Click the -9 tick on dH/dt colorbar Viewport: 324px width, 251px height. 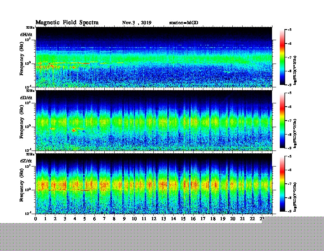click(x=290, y=85)
